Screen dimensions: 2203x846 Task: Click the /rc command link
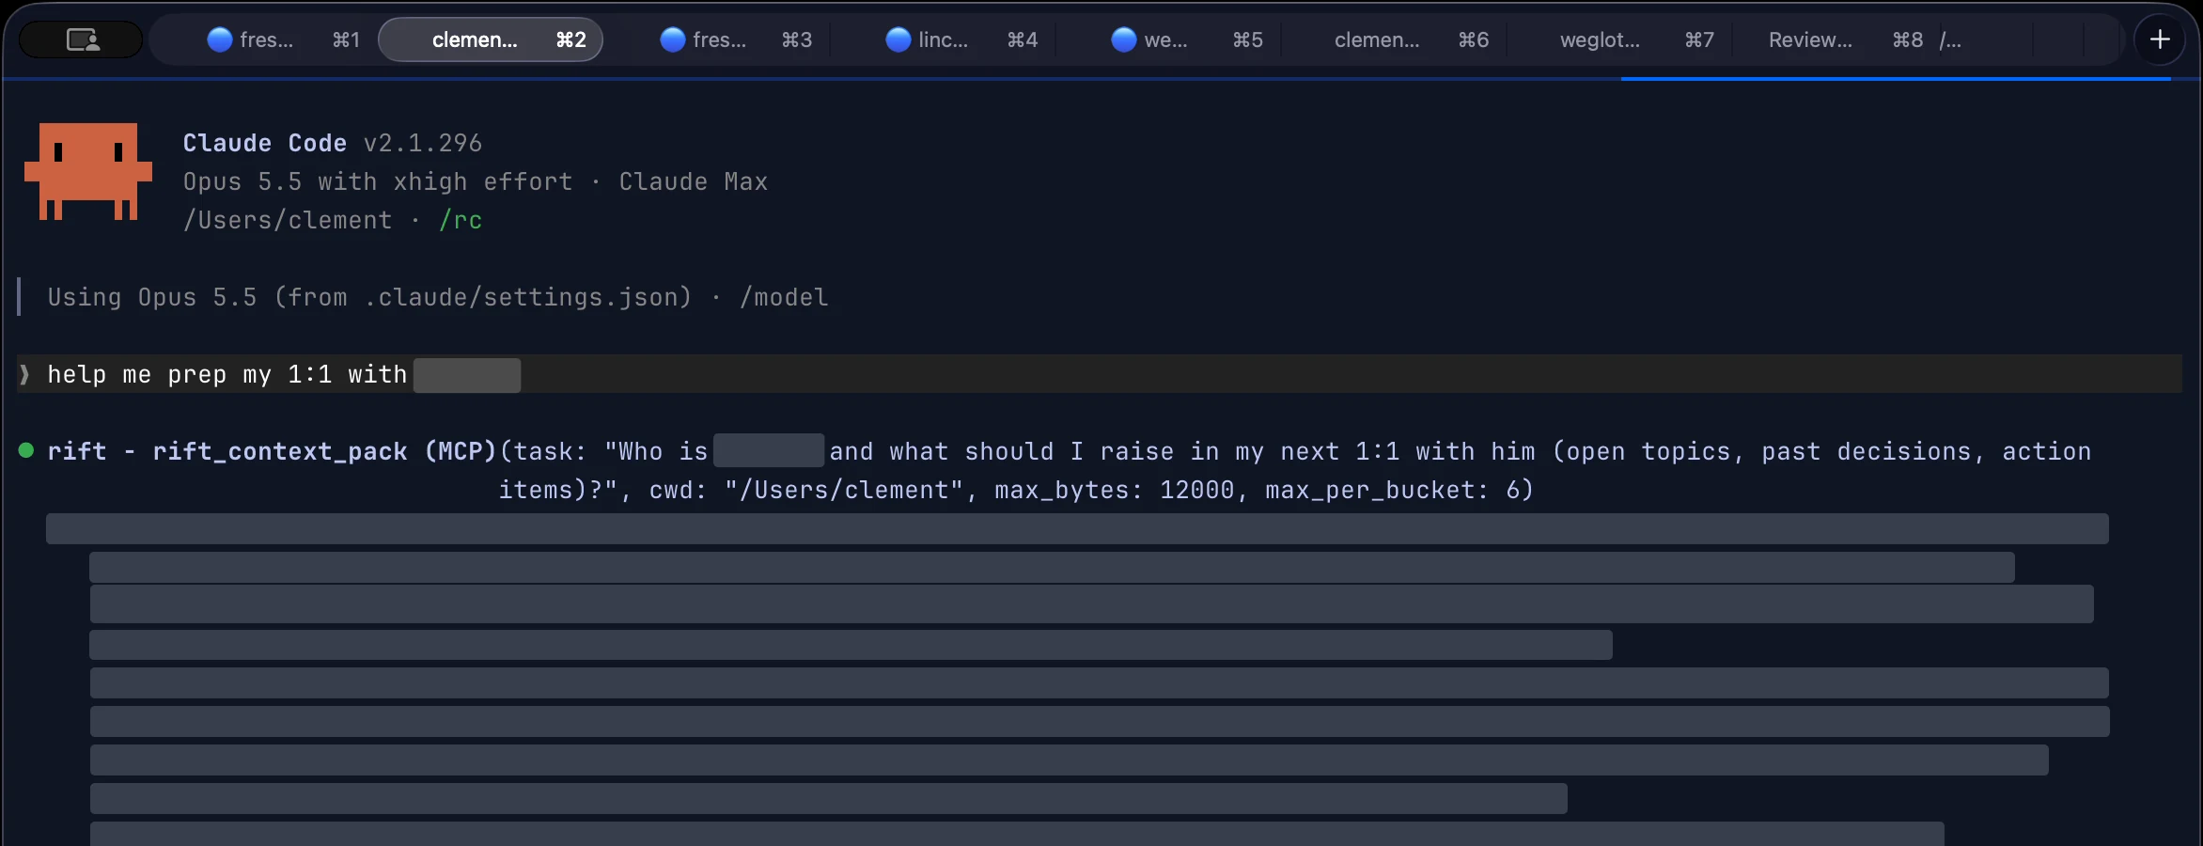coord(461,220)
